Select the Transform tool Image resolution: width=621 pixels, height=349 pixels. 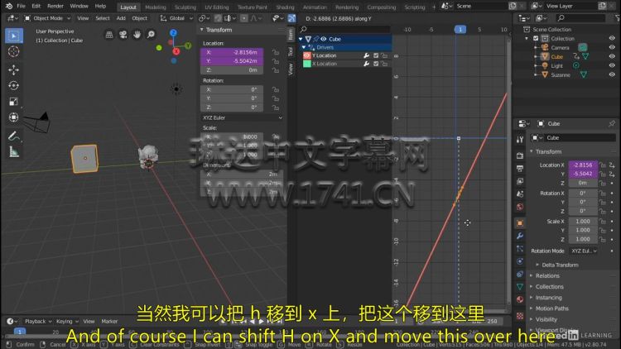click(14, 117)
